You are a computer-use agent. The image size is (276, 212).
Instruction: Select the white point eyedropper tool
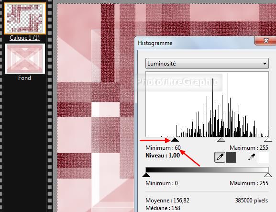coord(252,157)
